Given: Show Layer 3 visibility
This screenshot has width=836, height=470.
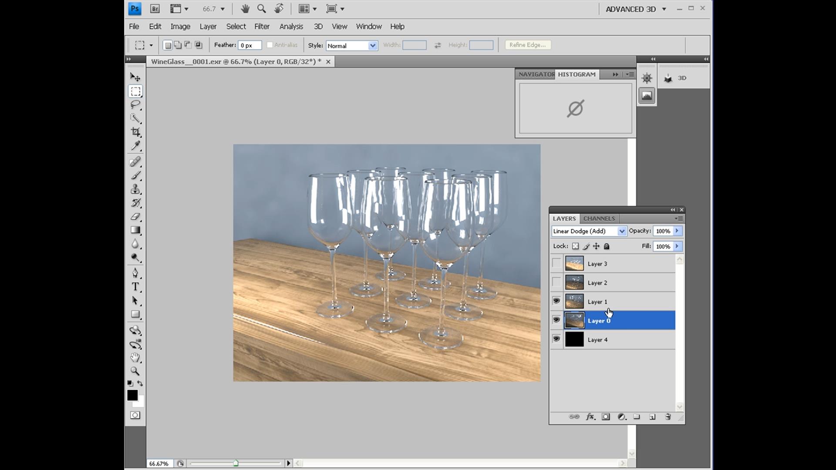Looking at the screenshot, I should [556, 263].
